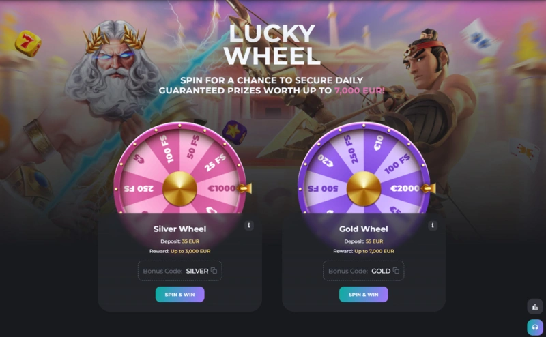Click the Gold Wheel gold center hub
This screenshot has width=546, height=337.
364,188
